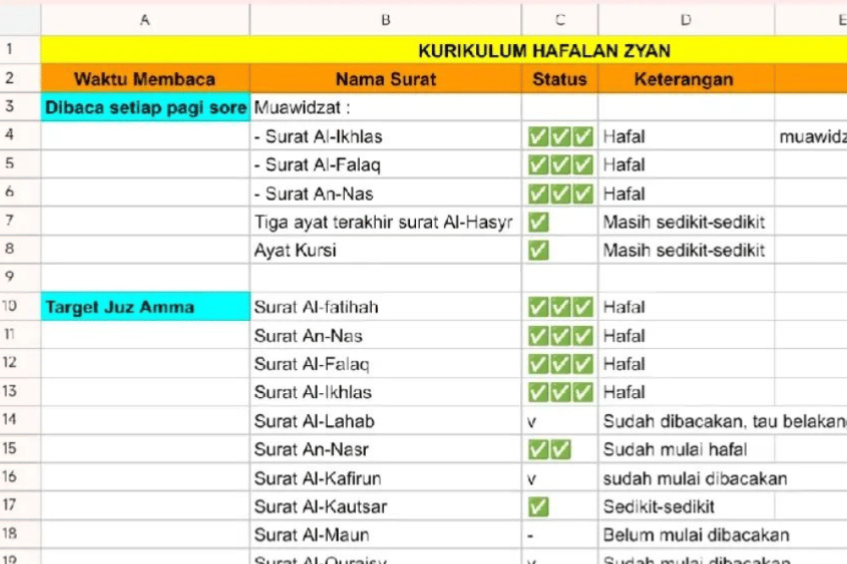Image resolution: width=847 pixels, height=564 pixels.
Task: Click checkmark for Tiga ayat terakhir surat Al-Hasyr
Action: [x=537, y=222]
